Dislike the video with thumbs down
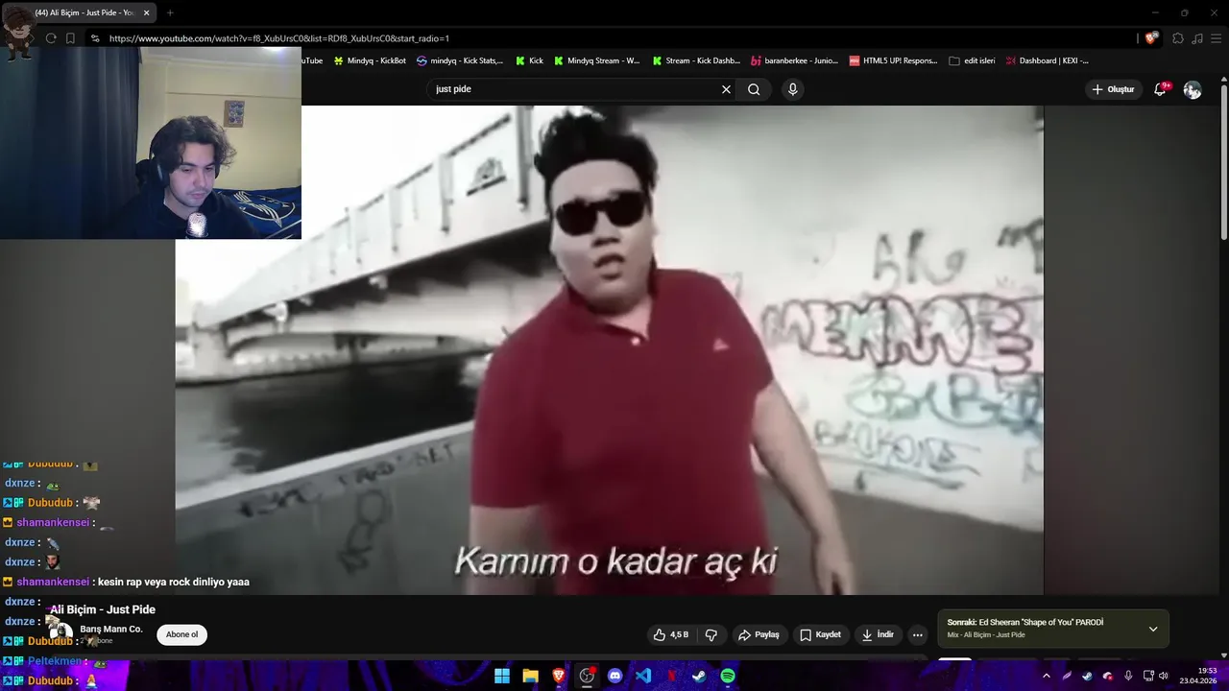This screenshot has height=691, width=1229. [x=711, y=634]
